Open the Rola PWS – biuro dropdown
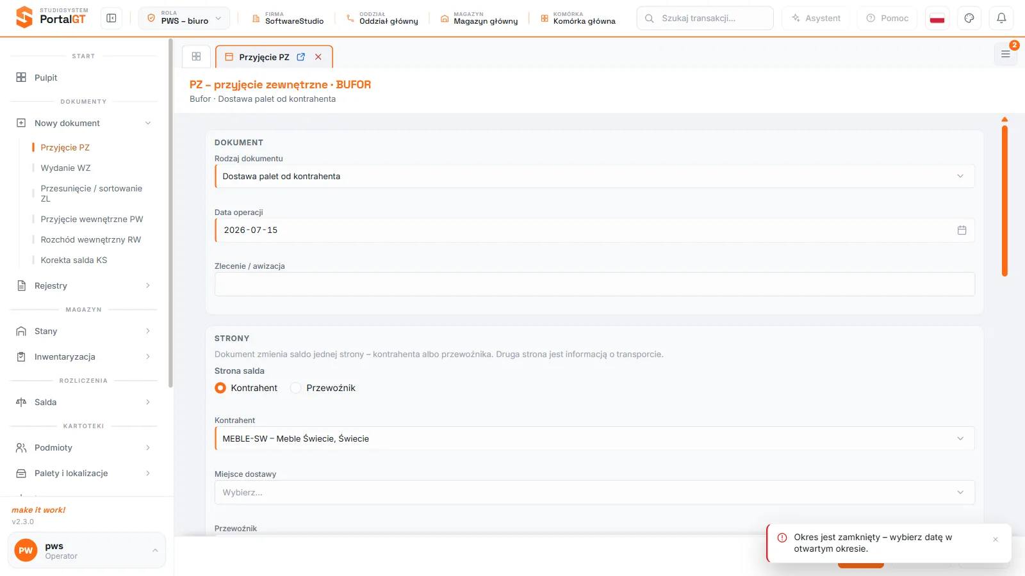The image size is (1025, 576). pos(184,18)
